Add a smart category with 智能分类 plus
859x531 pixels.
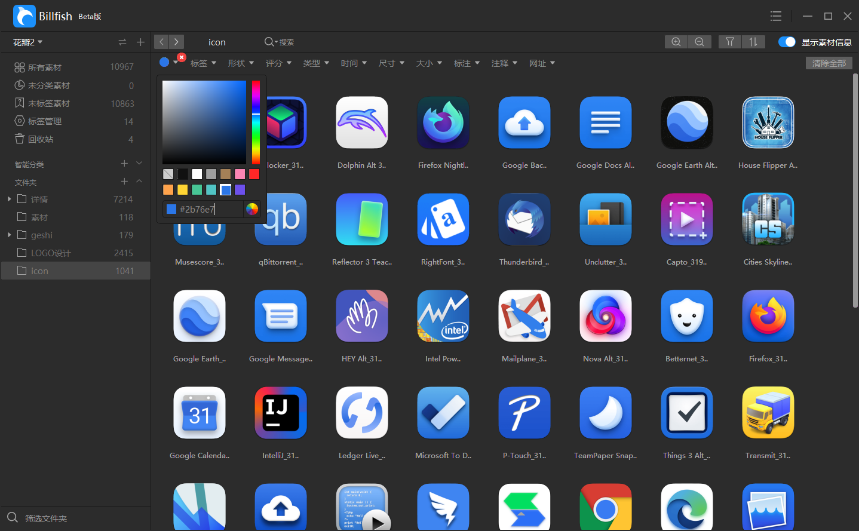(x=124, y=164)
